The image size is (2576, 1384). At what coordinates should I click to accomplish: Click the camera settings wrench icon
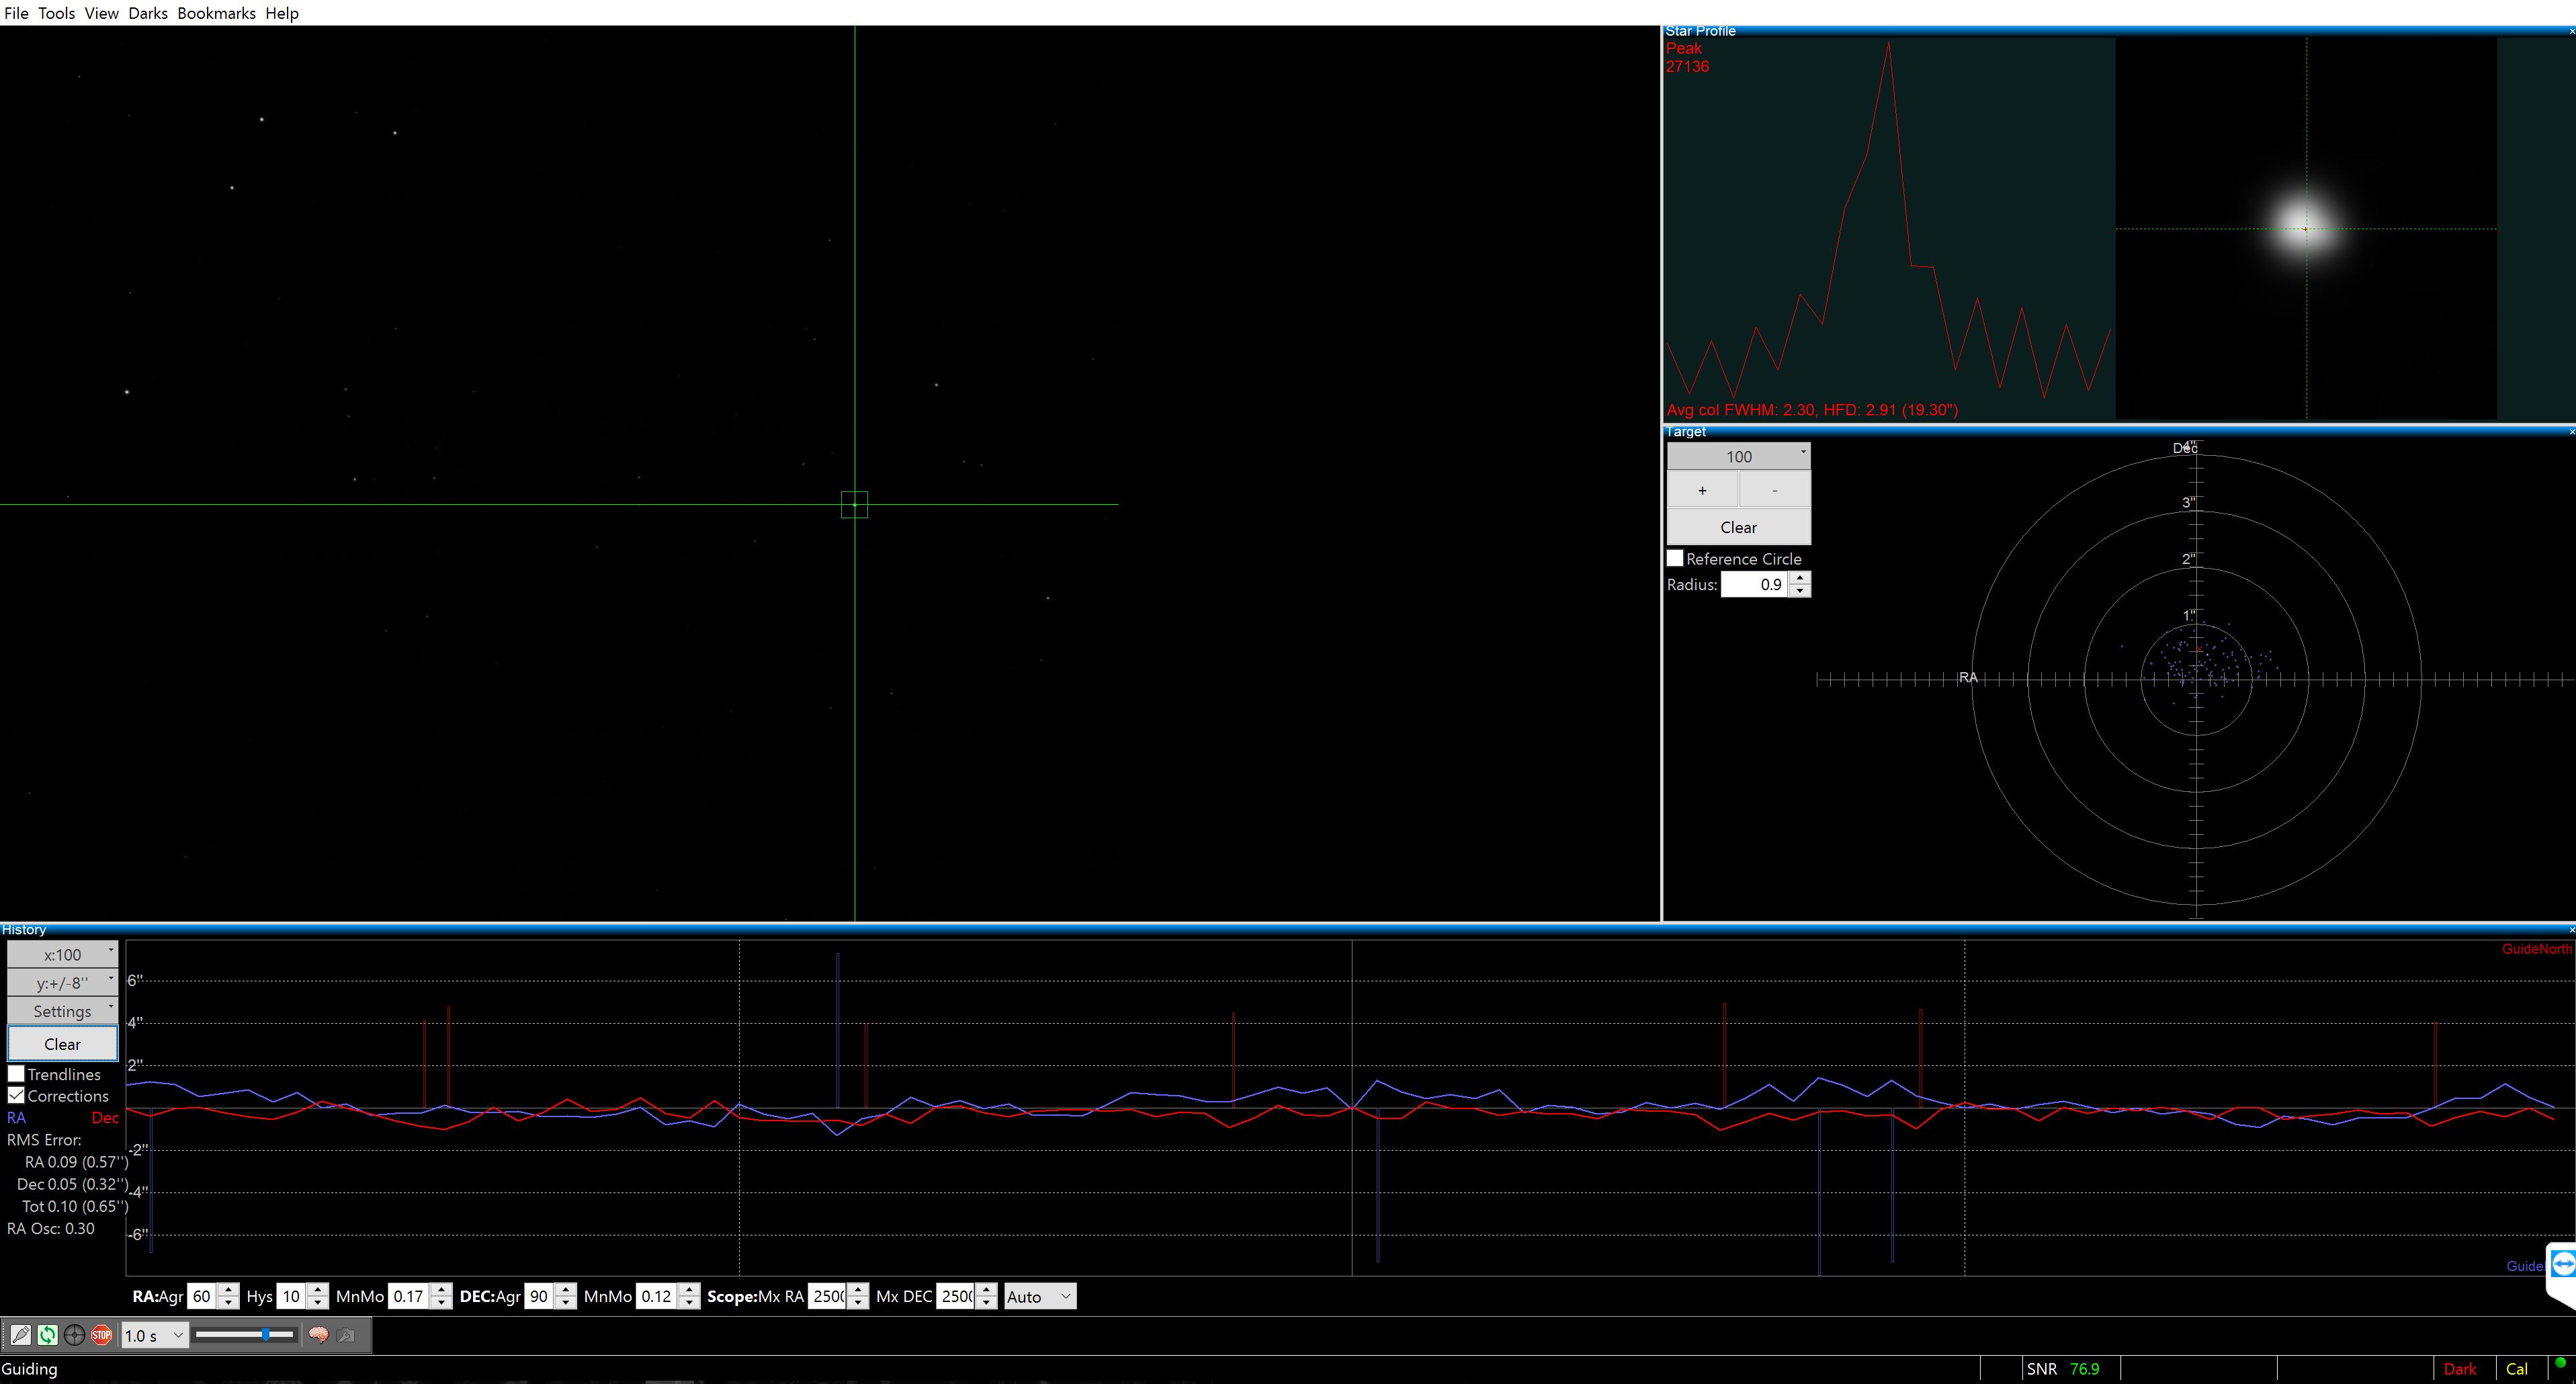(346, 1335)
